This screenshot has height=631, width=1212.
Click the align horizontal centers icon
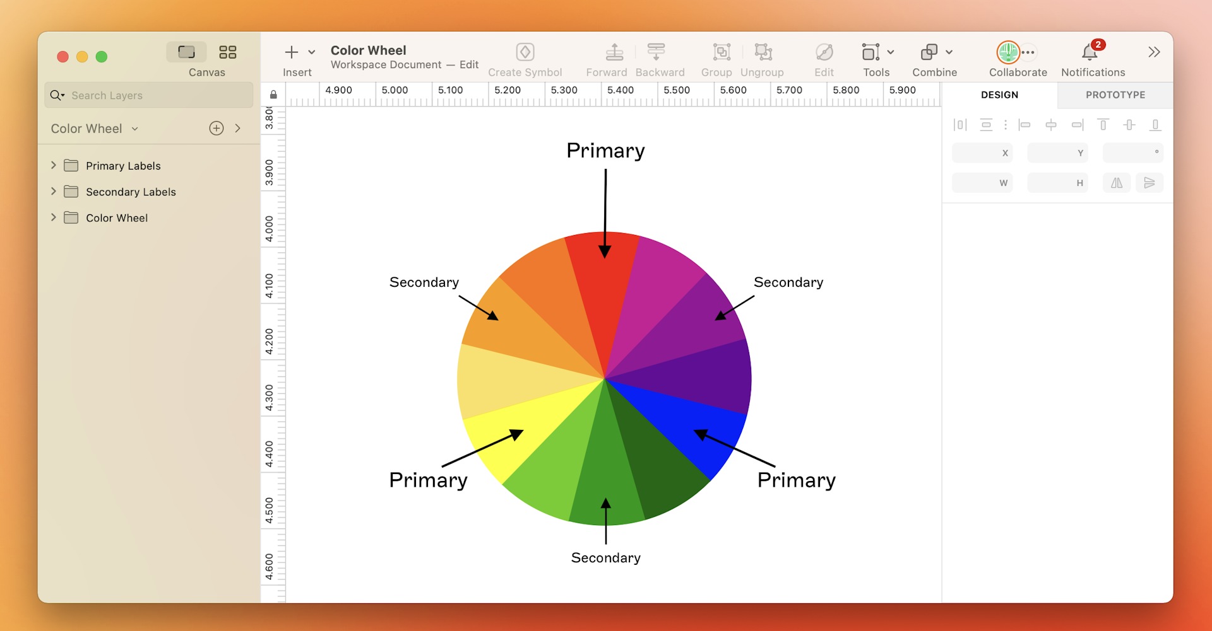click(x=1051, y=125)
